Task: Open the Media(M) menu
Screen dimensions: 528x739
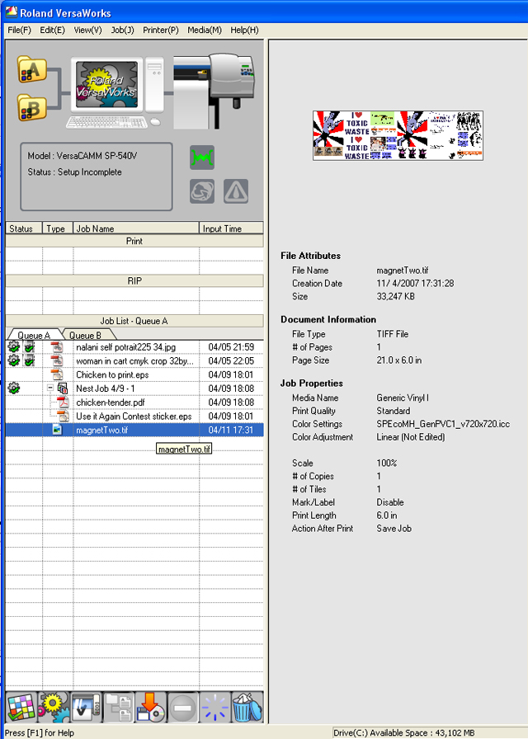Action: [205, 31]
